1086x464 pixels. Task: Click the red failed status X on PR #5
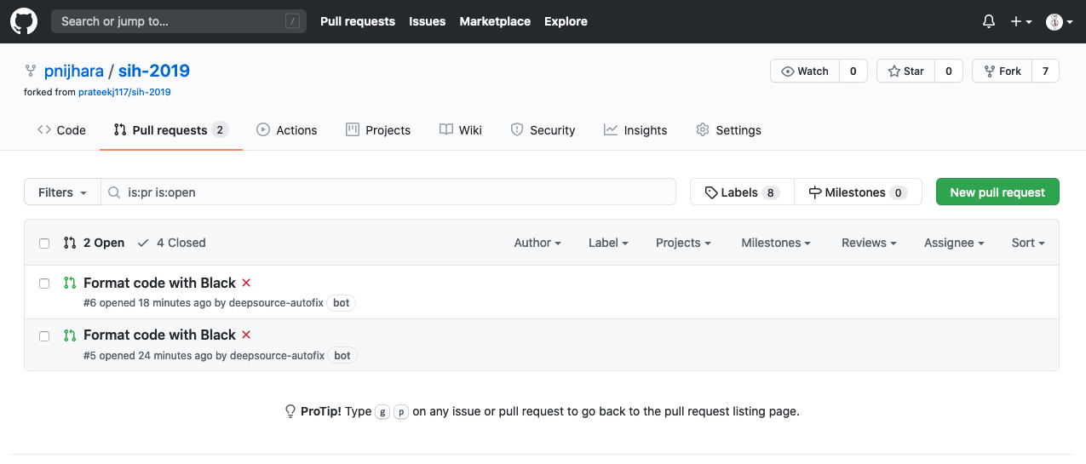246,335
